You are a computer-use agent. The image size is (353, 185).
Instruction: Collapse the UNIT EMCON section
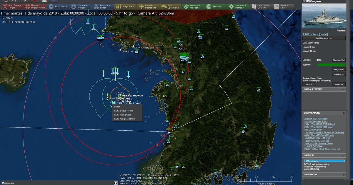pyautogui.click(x=344, y=175)
